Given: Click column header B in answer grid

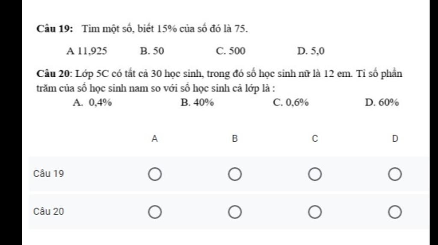Looking at the screenshot, I should coord(234,139).
